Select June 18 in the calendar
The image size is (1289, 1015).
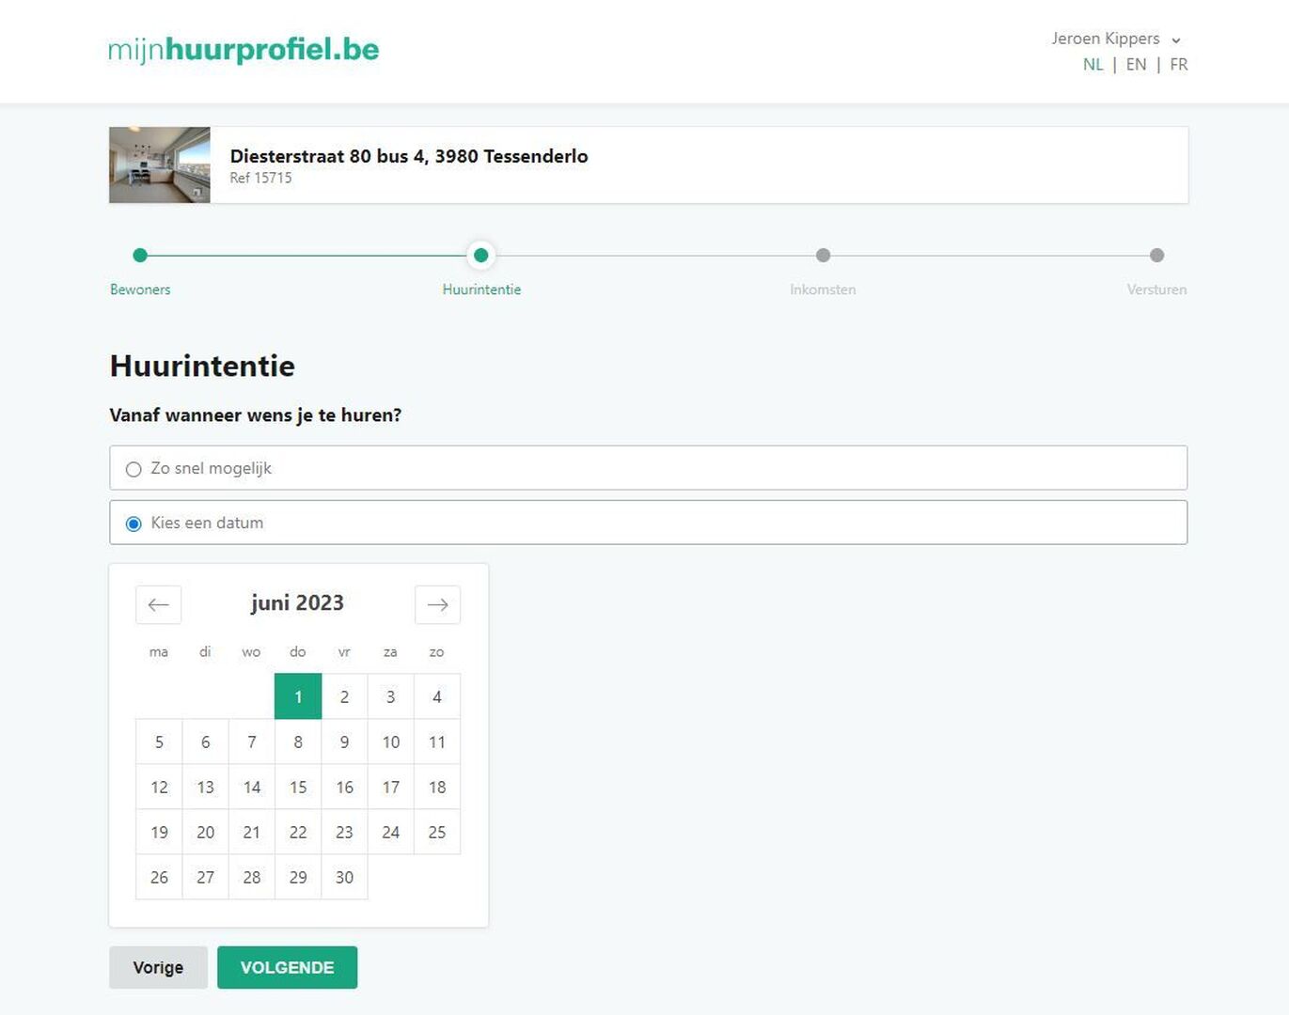[437, 787]
